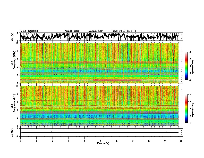Viewport: 204px width, 158px height.
Task: Click the "ch.3(V)" axis label
Action: tap(12, 132)
